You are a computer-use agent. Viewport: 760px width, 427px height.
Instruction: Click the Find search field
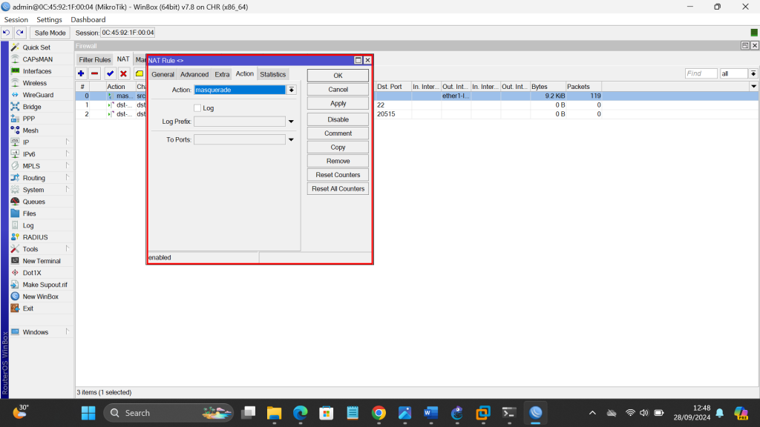click(x=701, y=73)
